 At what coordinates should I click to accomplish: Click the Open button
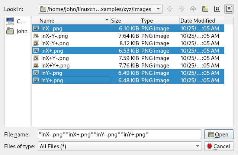tap(219, 134)
